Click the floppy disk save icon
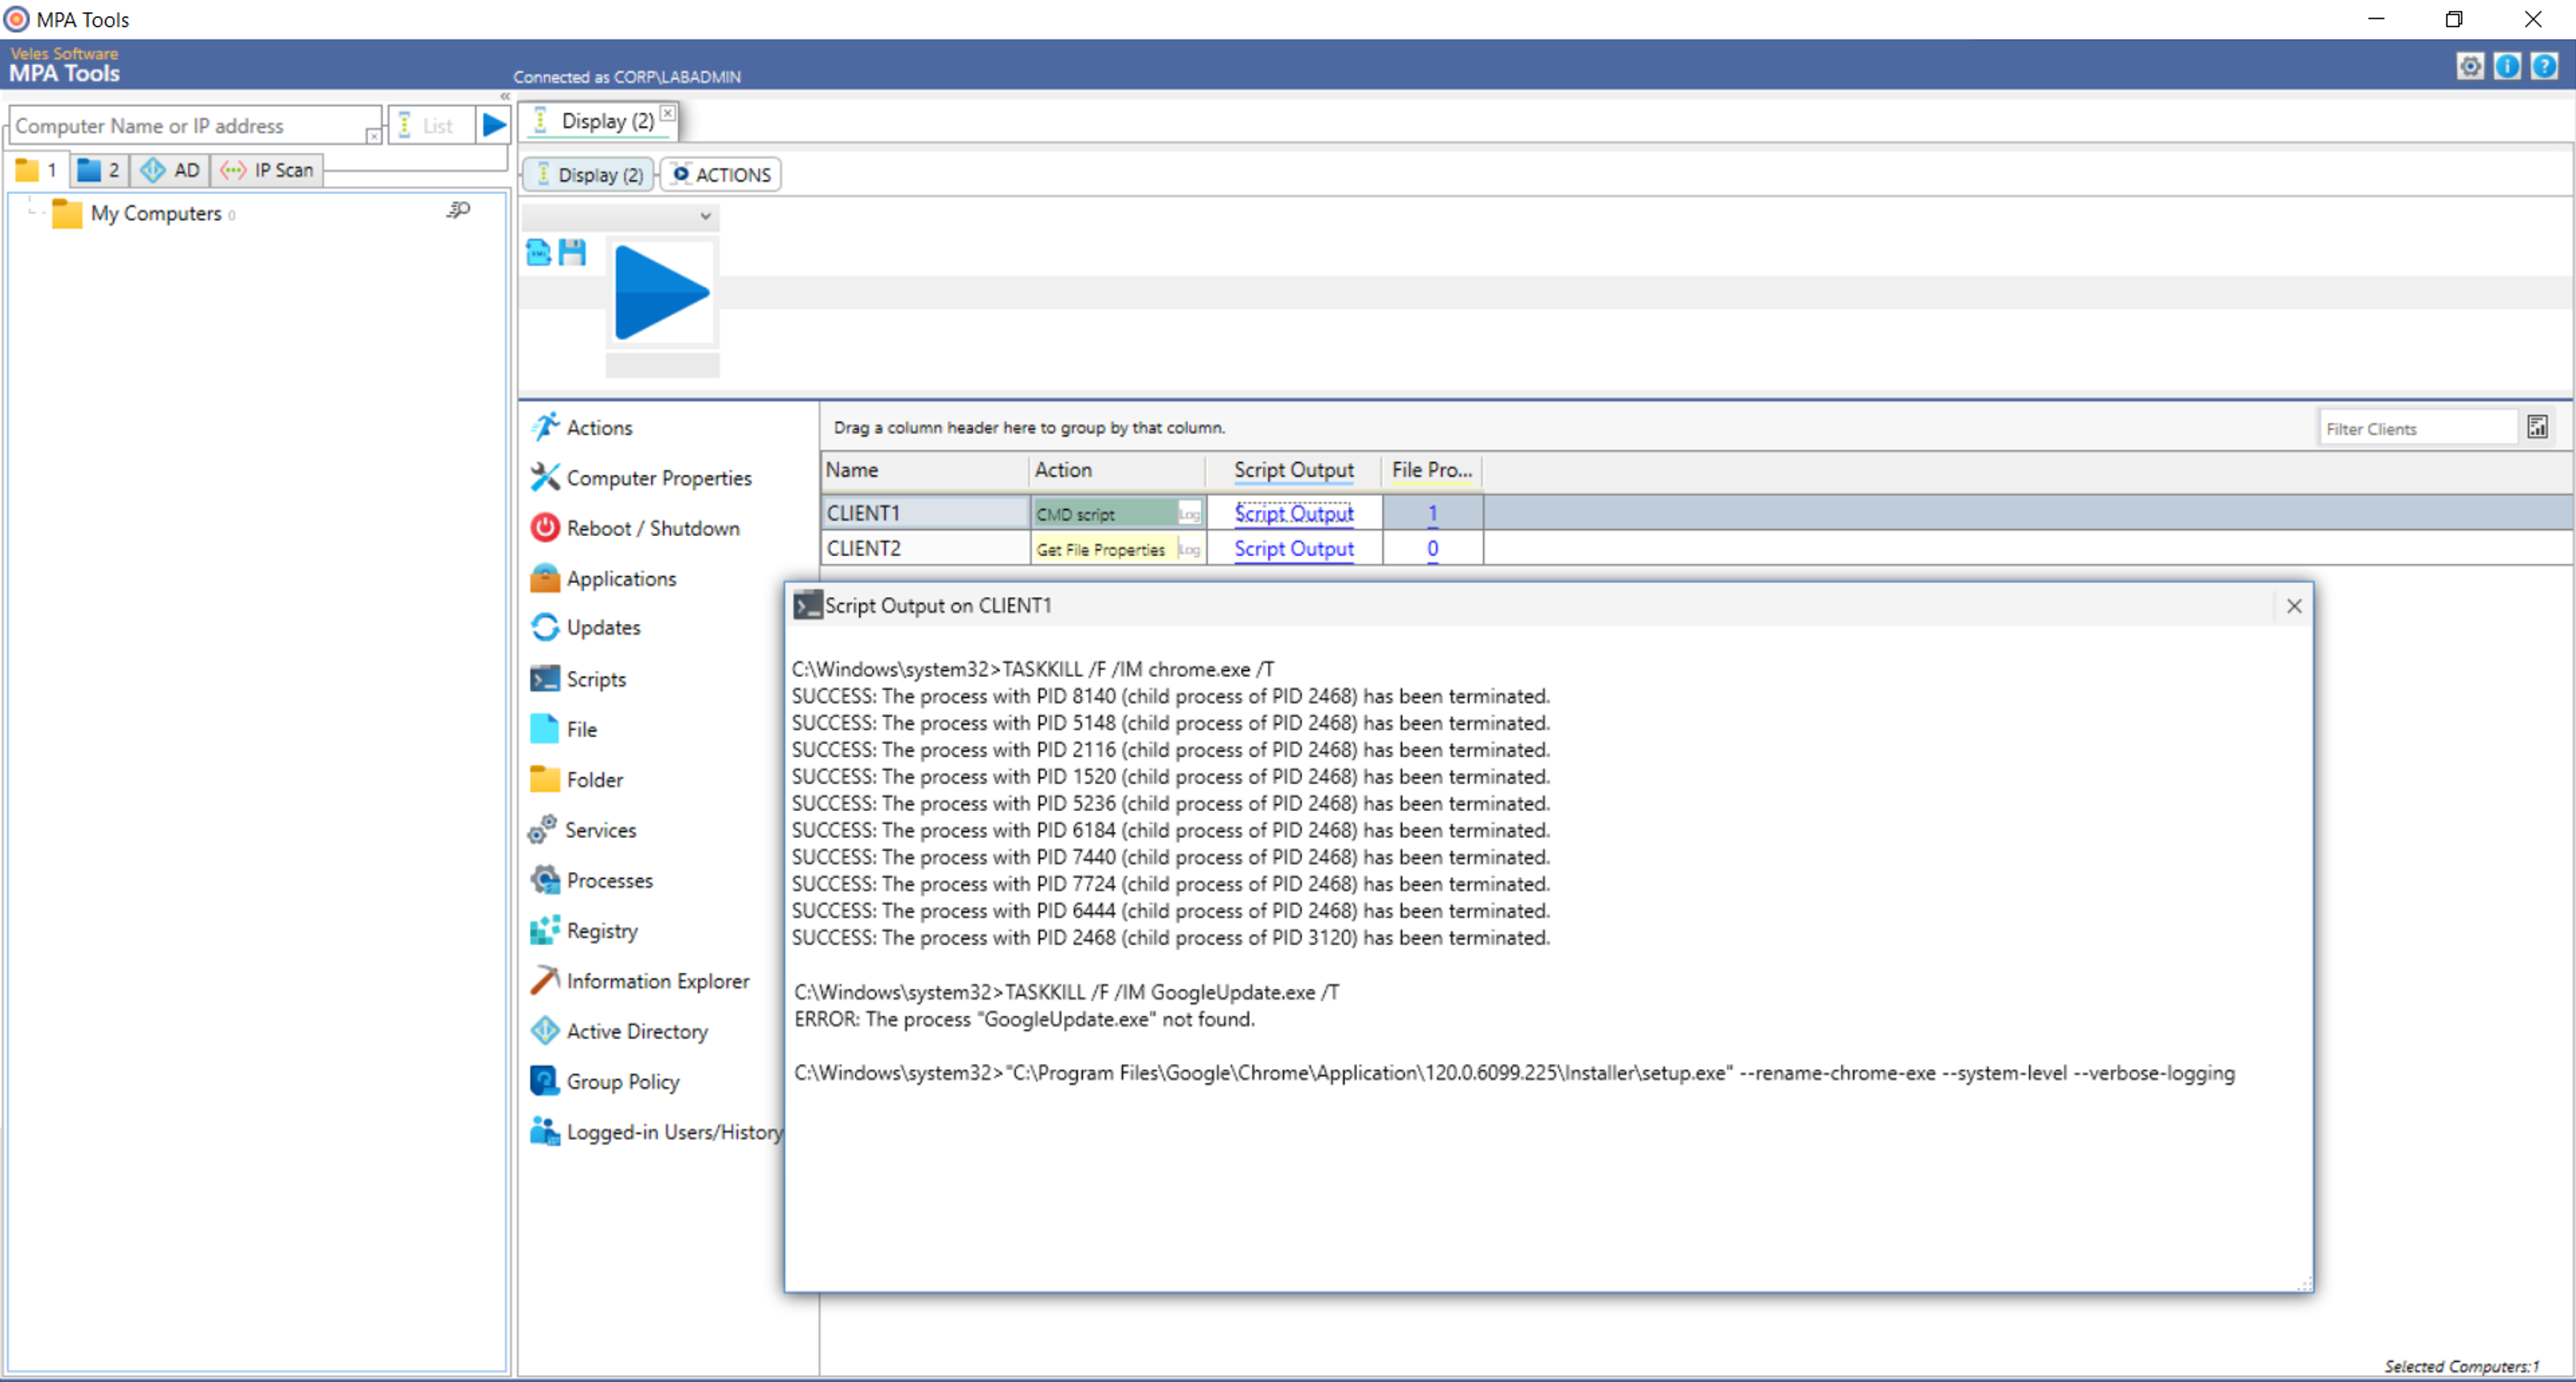 [572, 252]
